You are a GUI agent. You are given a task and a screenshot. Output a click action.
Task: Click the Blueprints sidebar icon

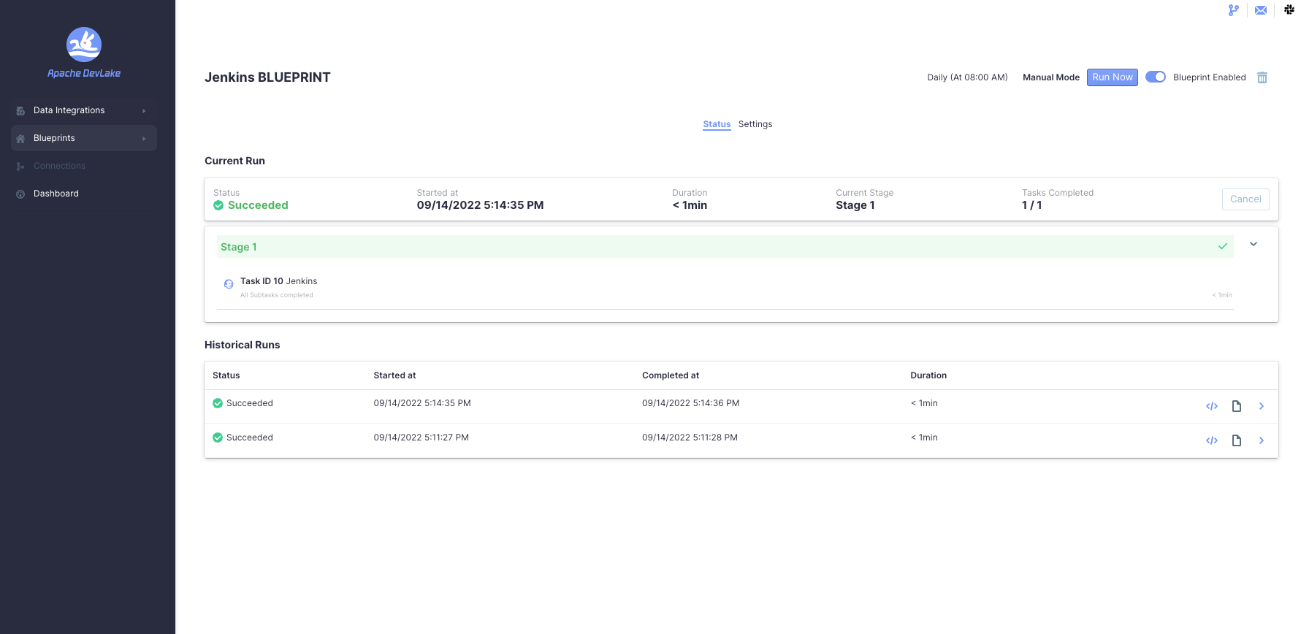tap(20, 139)
